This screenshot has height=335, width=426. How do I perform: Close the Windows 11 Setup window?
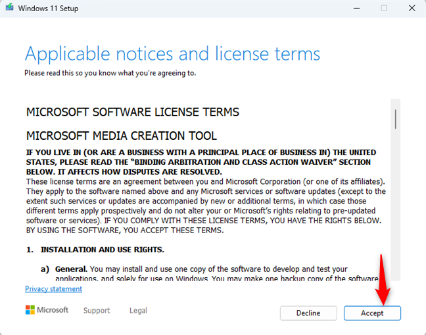pyautogui.click(x=412, y=8)
